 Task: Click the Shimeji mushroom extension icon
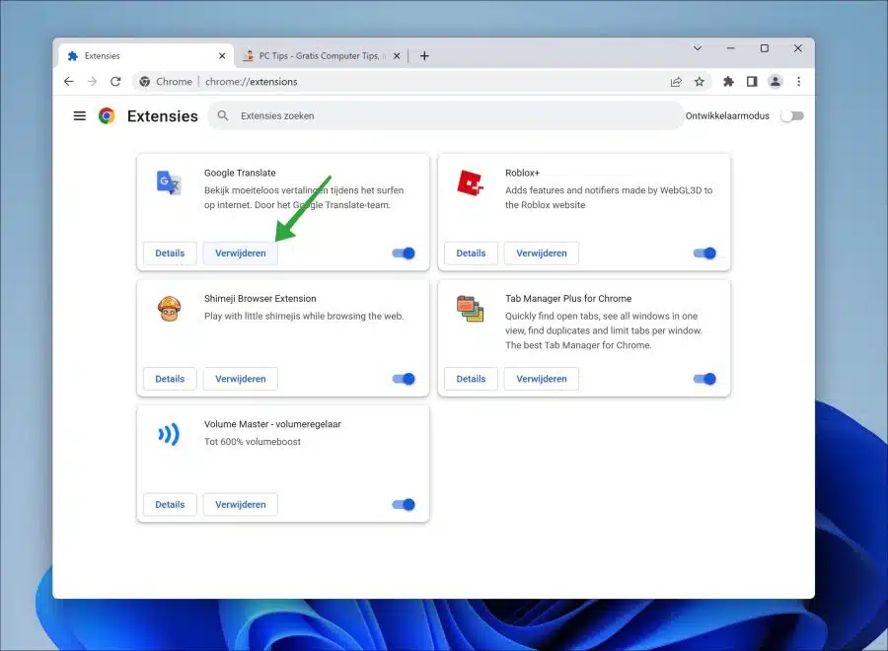pos(169,309)
